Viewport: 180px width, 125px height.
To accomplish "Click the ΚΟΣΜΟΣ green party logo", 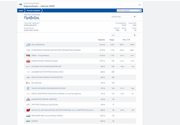I will tap(28, 121).
